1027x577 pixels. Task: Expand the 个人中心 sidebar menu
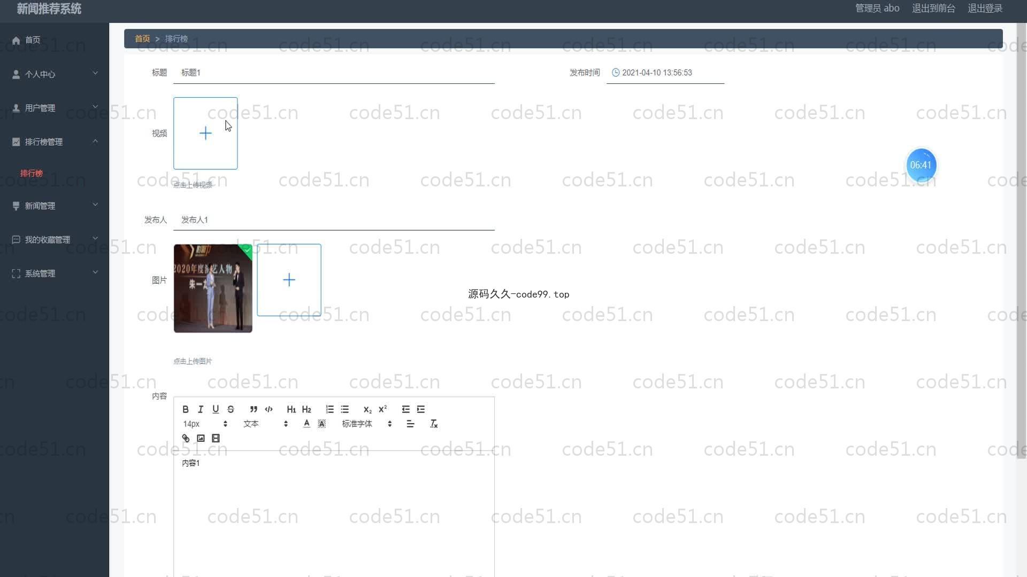coord(55,74)
